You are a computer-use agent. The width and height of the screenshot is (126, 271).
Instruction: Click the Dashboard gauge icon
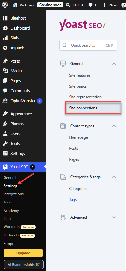5,28
